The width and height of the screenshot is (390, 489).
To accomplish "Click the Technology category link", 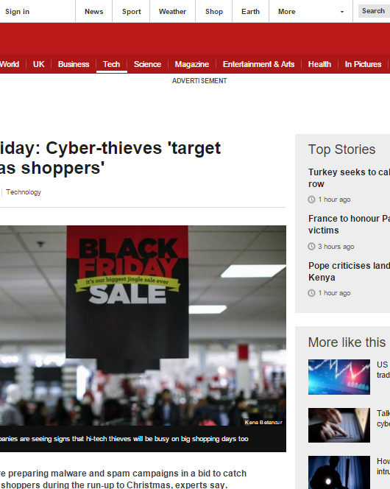I will pos(24,192).
